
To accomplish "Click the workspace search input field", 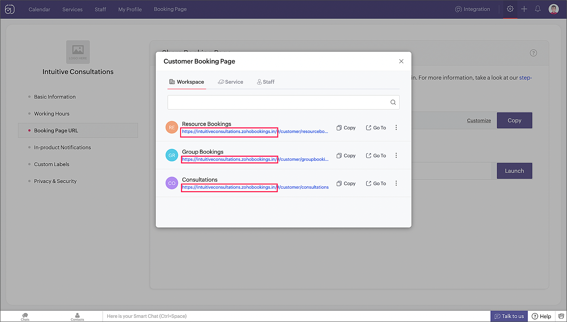I will (278, 102).
